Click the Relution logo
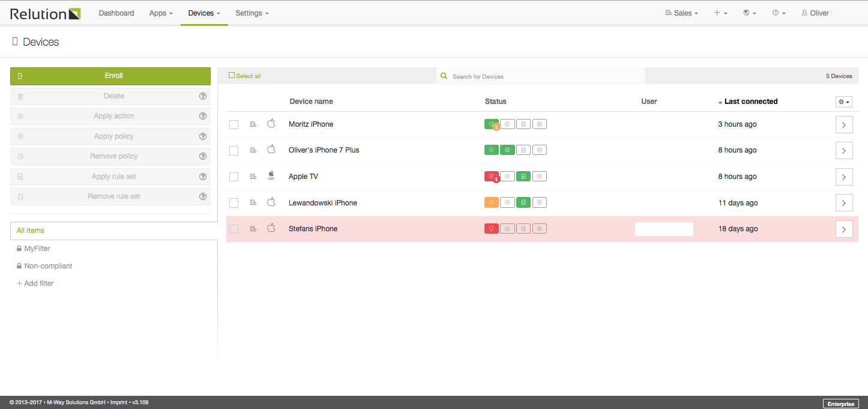The image size is (868, 409). [x=45, y=13]
